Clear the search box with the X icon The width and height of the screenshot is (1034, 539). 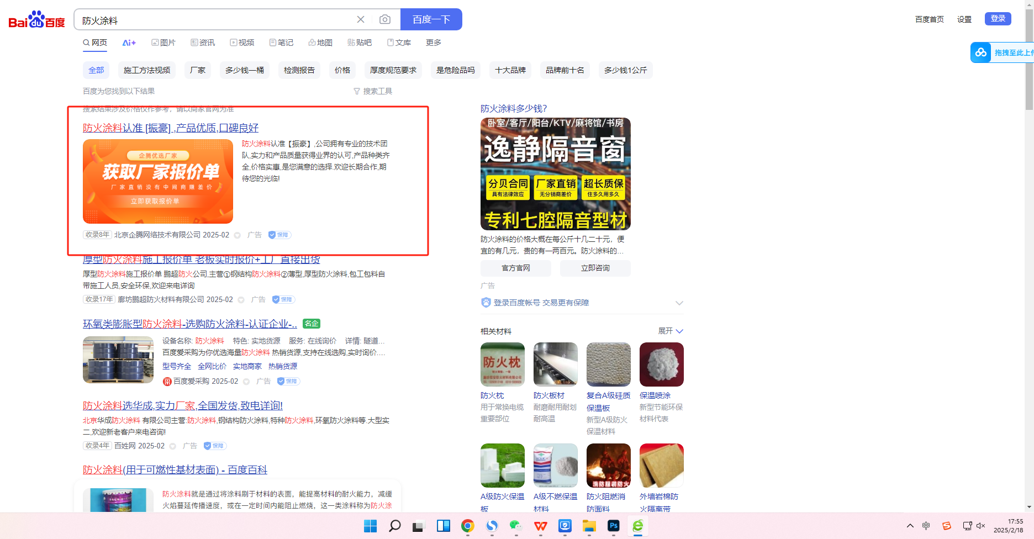pyautogui.click(x=361, y=19)
